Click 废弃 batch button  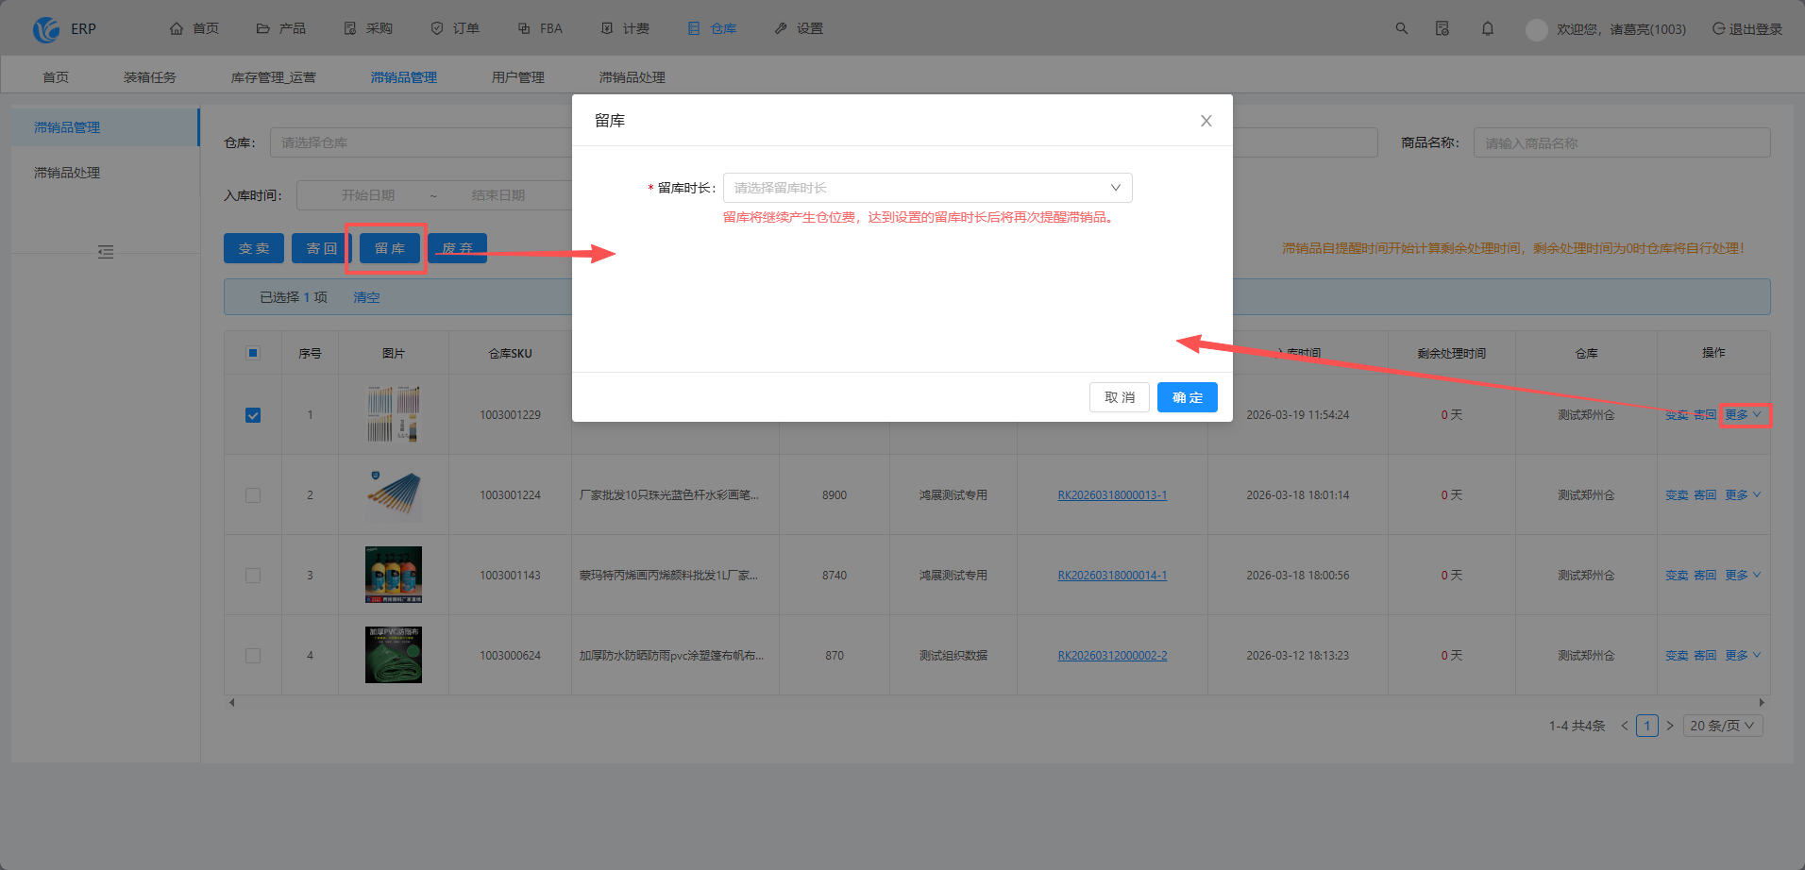(x=458, y=248)
